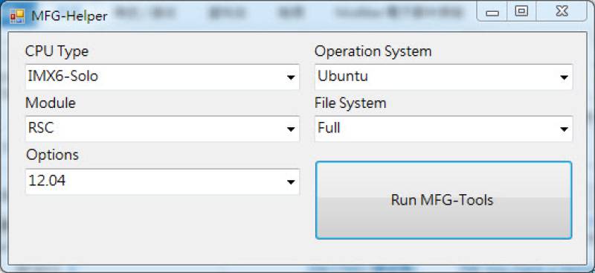Click the Run MFG-Tools button
This screenshot has height=273, width=595.
(443, 200)
